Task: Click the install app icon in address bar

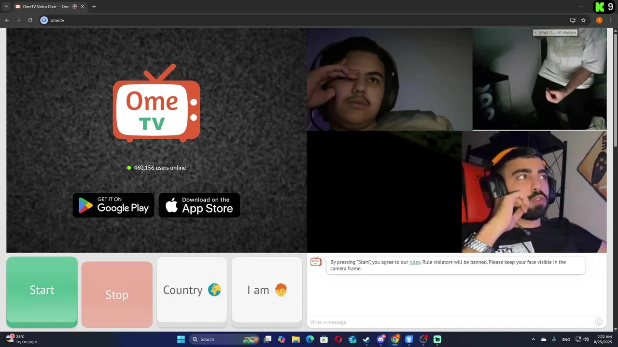Action: click(573, 20)
